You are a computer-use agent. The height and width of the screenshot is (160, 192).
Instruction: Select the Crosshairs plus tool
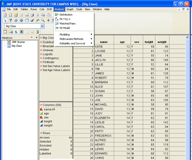(48, 20)
